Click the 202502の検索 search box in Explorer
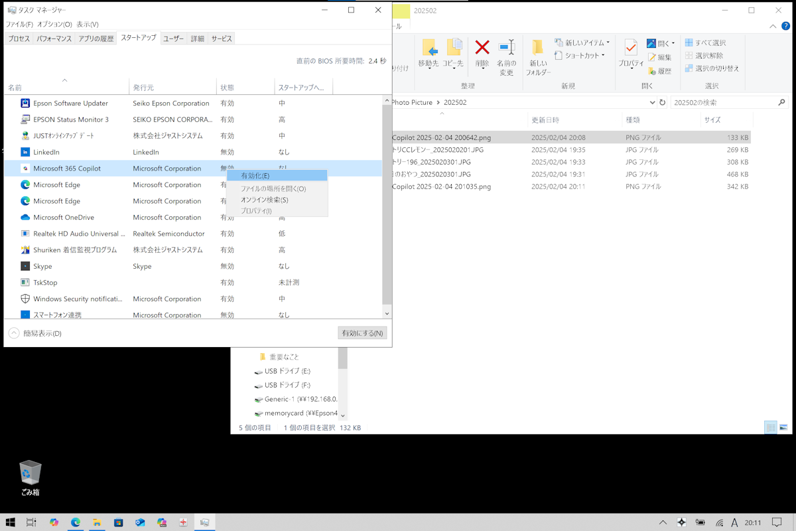This screenshot has height=531, width=796. [x=728, y=103]
